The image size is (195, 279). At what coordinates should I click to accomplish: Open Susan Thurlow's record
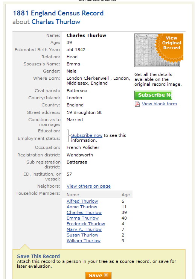(x=82, y=235)
